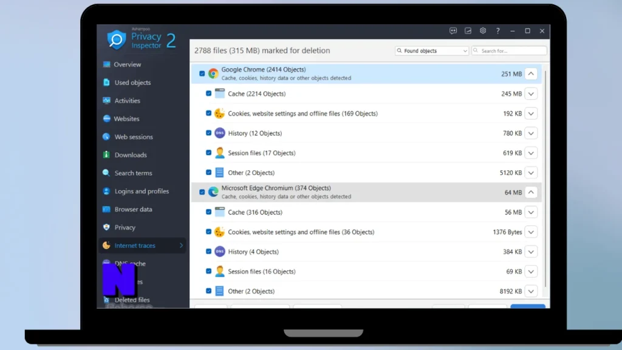Viewport: 622px width, 350px height.
Task: Click Chrome Cookies cookie icon
Action: 220,113
